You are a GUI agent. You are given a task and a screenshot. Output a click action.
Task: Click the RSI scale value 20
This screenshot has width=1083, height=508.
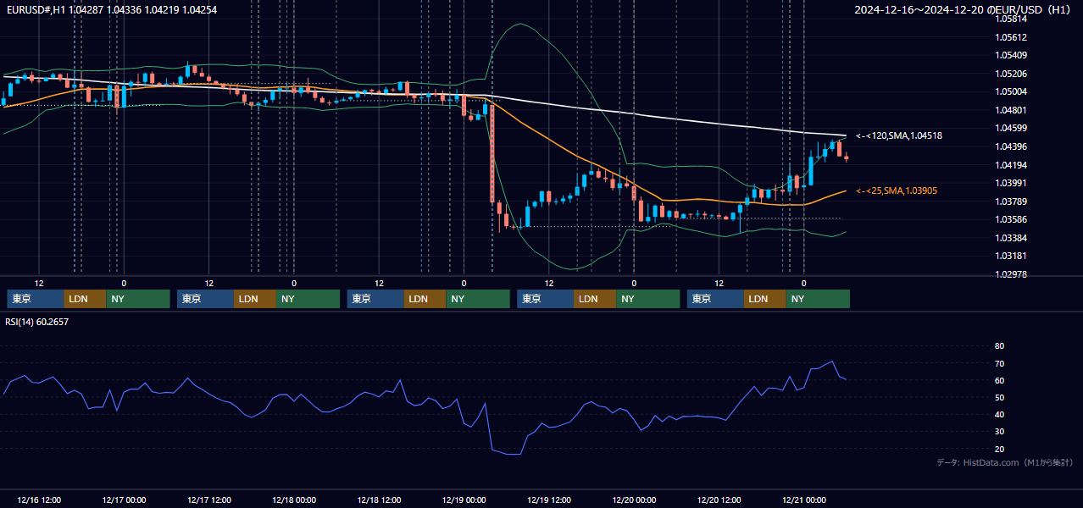[x=999, y=449]
